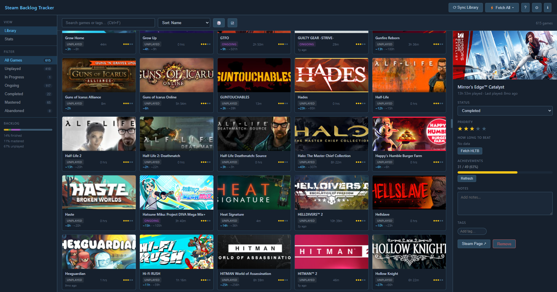Select the Hexguardian cover art
Viewport: 557px width, 292px height.
(99, 252)
